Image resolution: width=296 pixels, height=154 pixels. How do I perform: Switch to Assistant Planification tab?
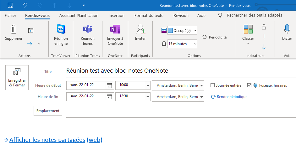(79, 15)
